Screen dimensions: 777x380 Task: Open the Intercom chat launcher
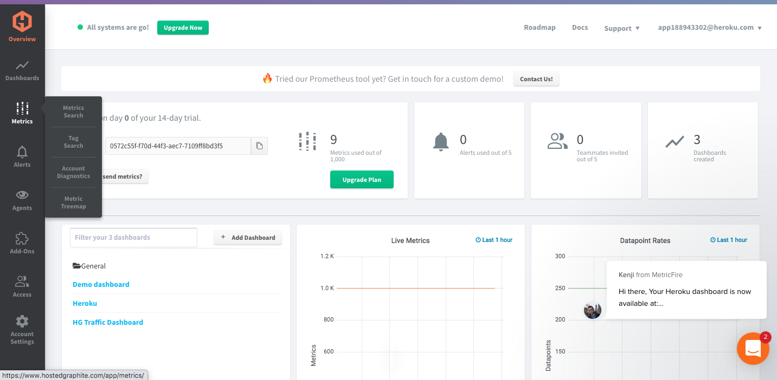point(753,348)
